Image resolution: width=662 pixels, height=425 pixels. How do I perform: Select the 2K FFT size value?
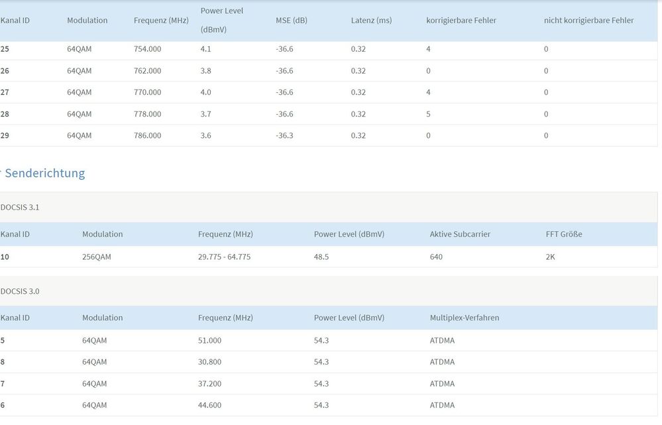(550, 257)
